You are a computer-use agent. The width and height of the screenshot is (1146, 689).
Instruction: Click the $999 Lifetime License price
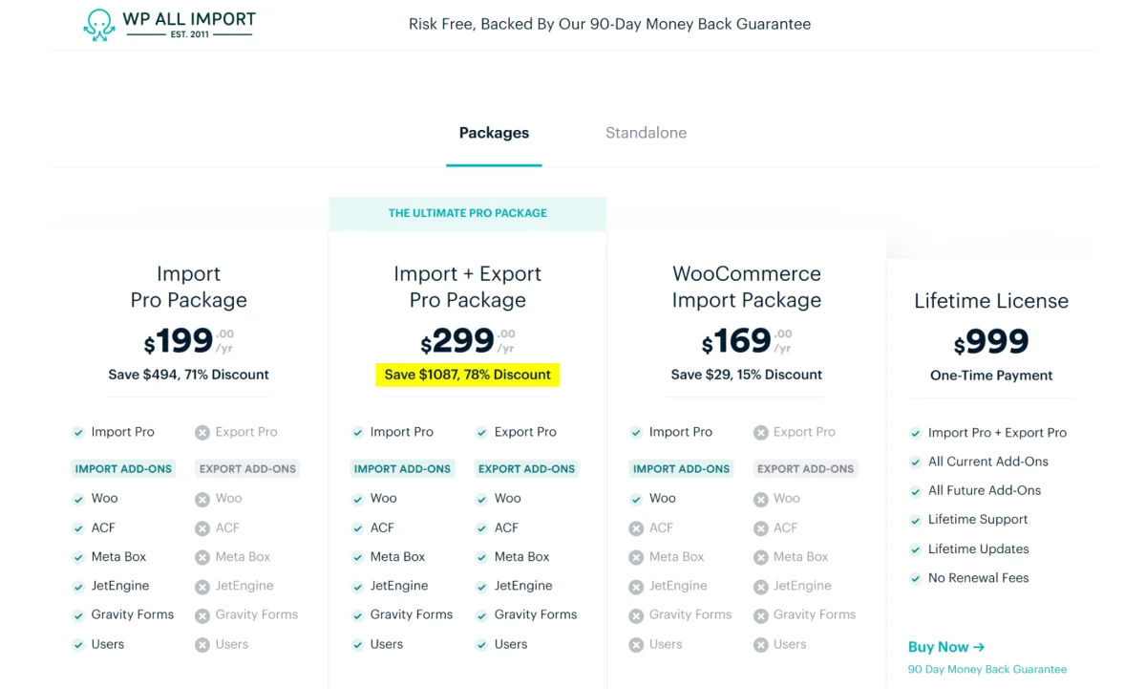(991, 341)
